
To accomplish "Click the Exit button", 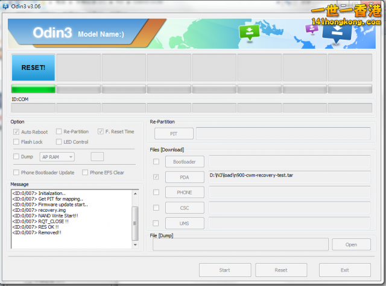I will coord(344,270).
